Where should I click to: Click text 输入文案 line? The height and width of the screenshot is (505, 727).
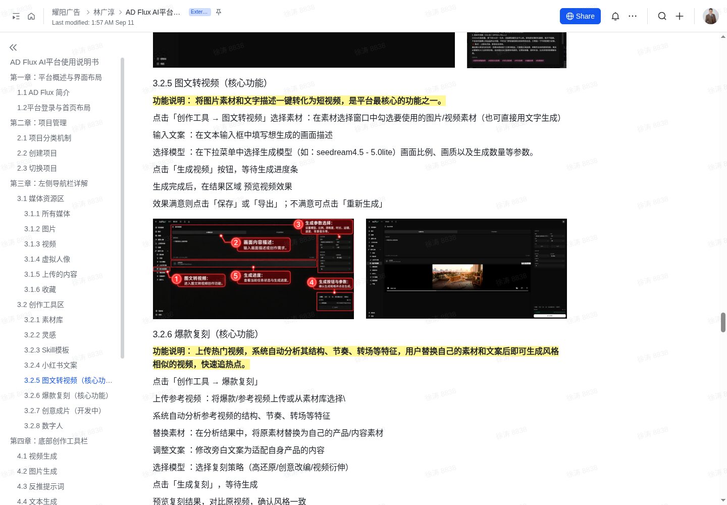(243, 135)
